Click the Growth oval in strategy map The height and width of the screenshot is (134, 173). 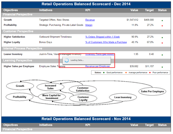(x=20, y=86)
